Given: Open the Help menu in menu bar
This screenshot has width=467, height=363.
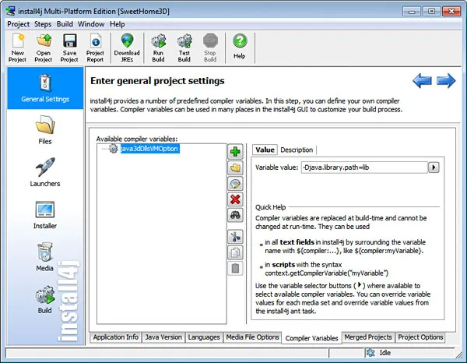Looking at the screenshot, I should click(x=117, y=24).
